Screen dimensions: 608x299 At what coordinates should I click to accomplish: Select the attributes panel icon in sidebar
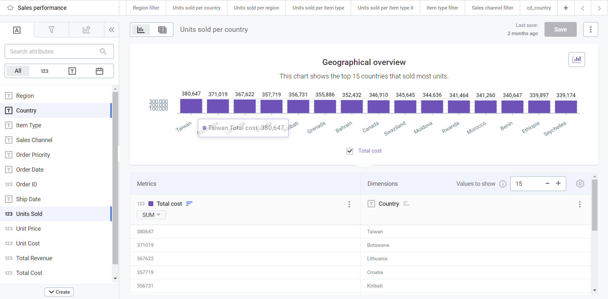pyautogui.click(x=16, y=30)
